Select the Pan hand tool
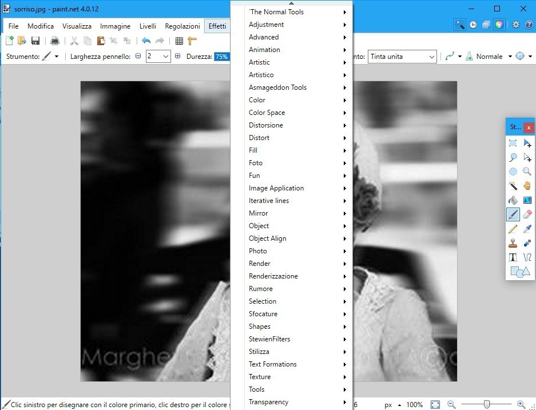This screenshot has width=536, height=410. [527, 186]
